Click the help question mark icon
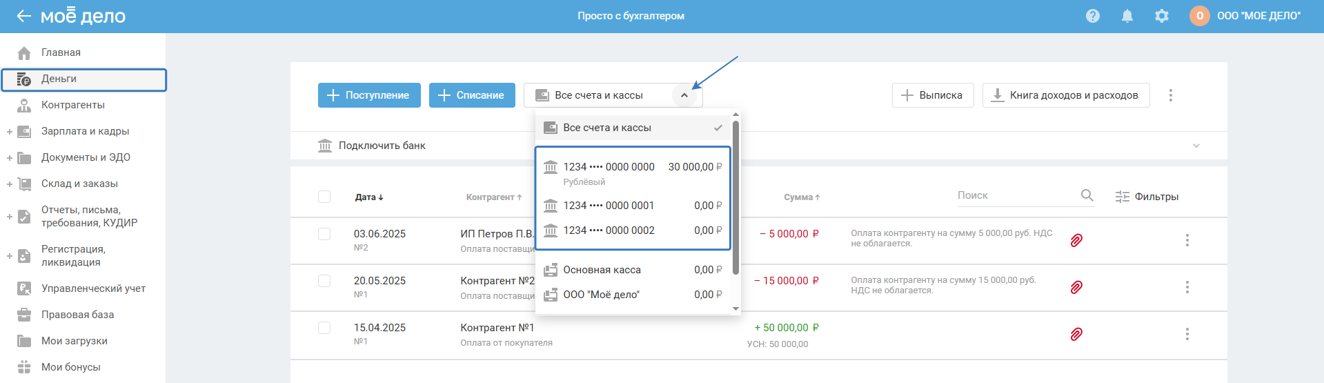1324x383 pixels. pos(1093,16)
